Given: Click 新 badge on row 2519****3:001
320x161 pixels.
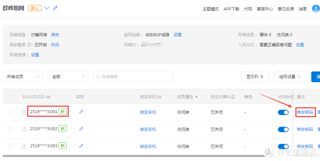Looking at the screenshot, I should coord(63,112).
